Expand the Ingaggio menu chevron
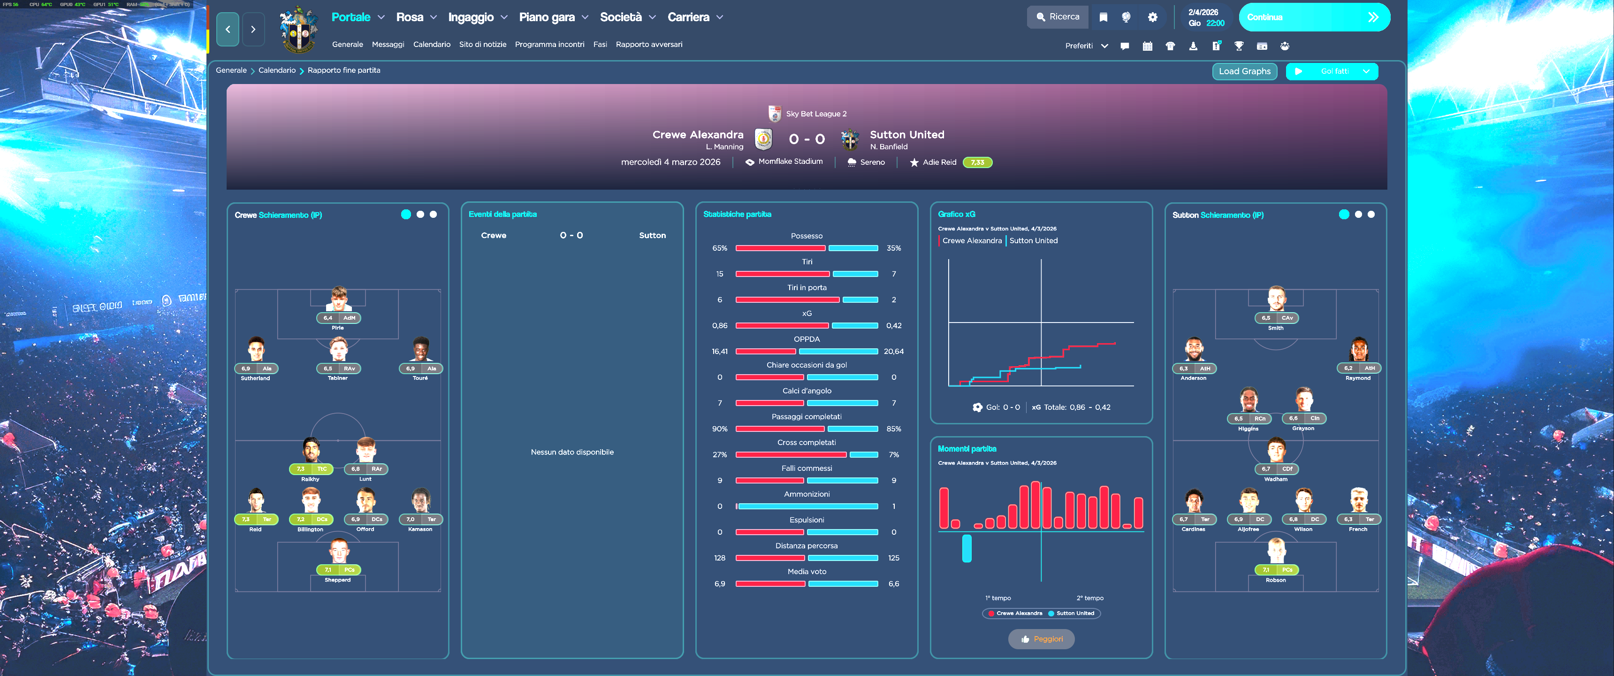1614x676 pixels. point(504,17)
